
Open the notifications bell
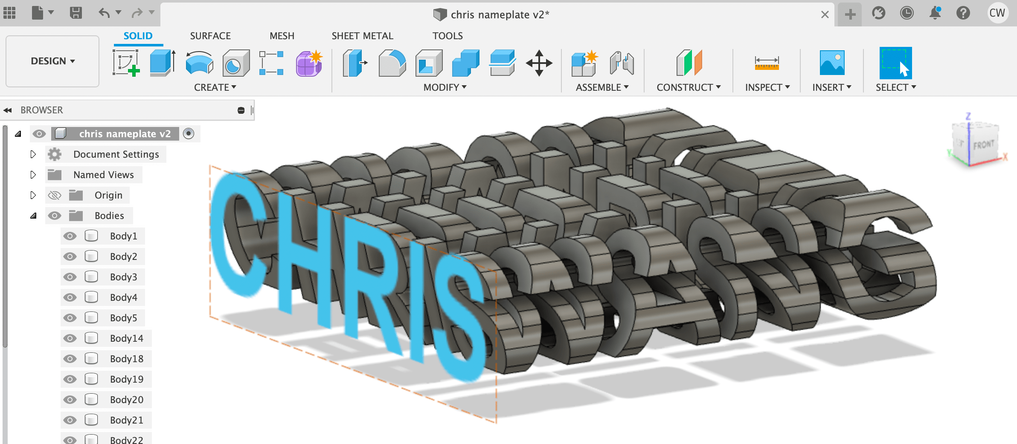tap(935, 13)
